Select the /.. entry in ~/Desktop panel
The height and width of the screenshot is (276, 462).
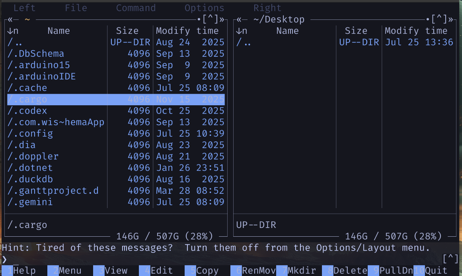pos(345,42)
